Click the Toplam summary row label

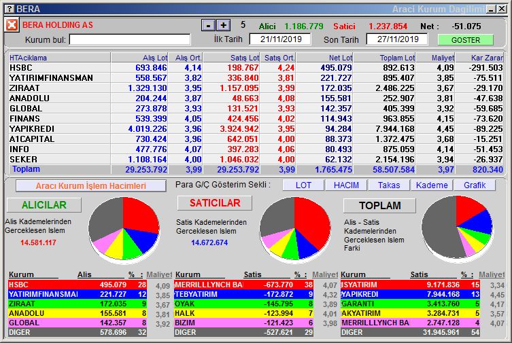tap(26, 169)
